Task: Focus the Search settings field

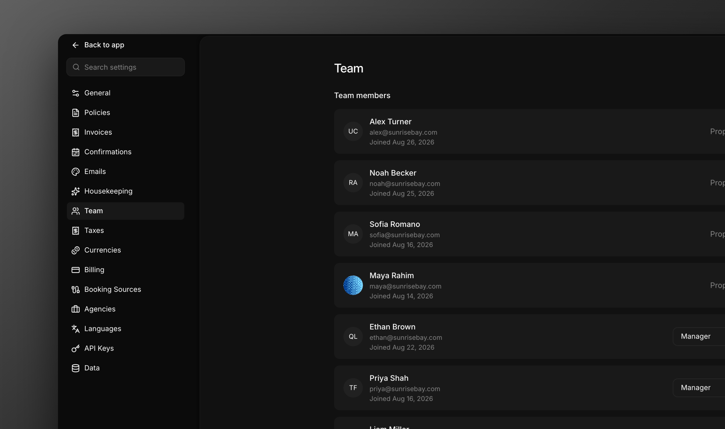Action: [x=125, y=67]
